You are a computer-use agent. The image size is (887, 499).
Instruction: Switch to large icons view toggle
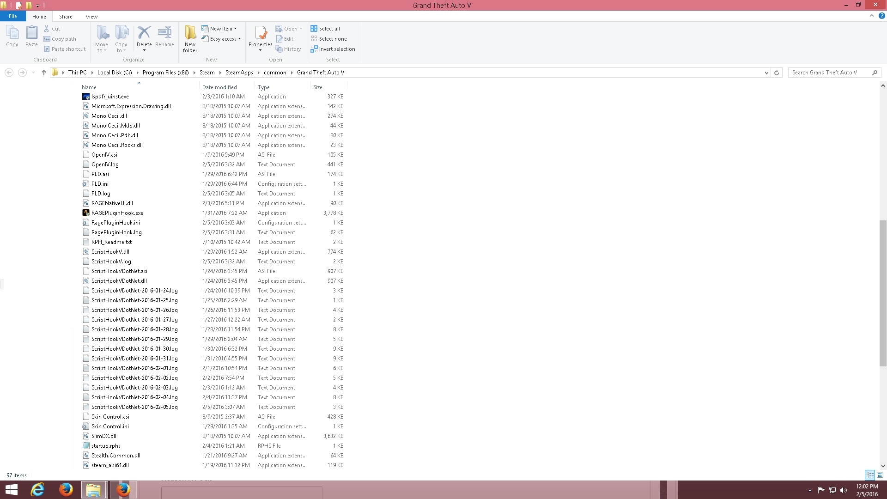pos(880,475)
